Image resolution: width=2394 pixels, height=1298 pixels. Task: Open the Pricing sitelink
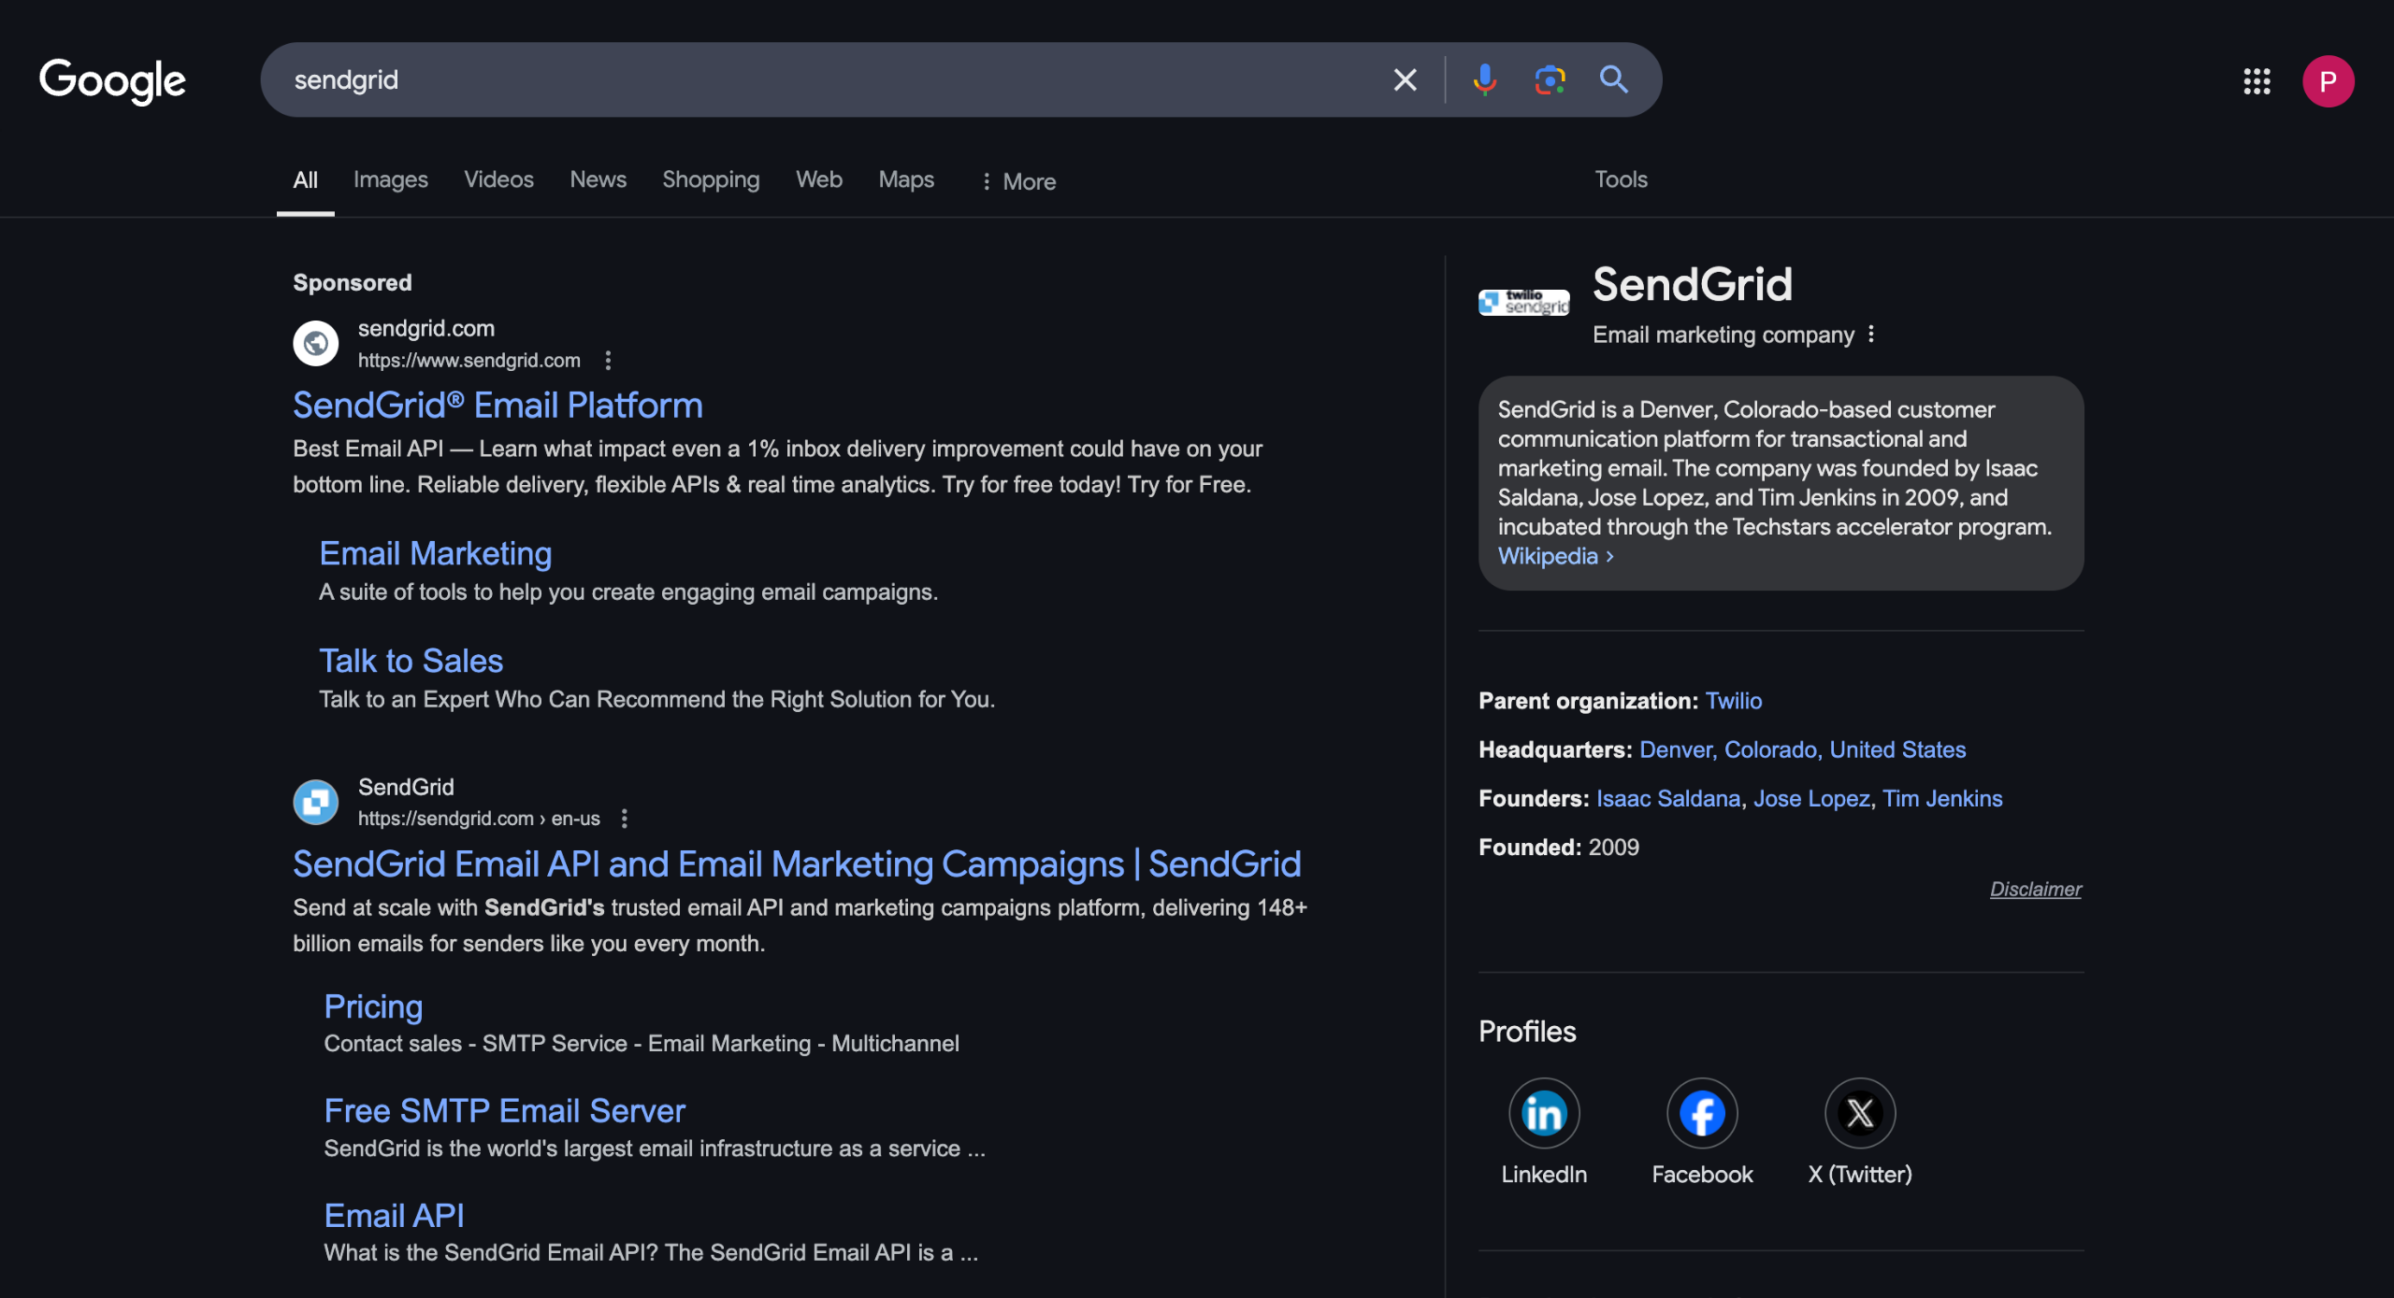[373, 1006]
